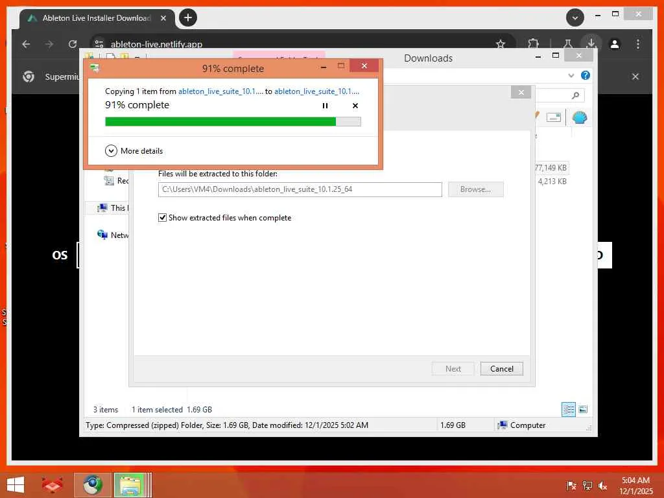Select Network in navigation pane

pyautogui.click(x=113, y=235)
